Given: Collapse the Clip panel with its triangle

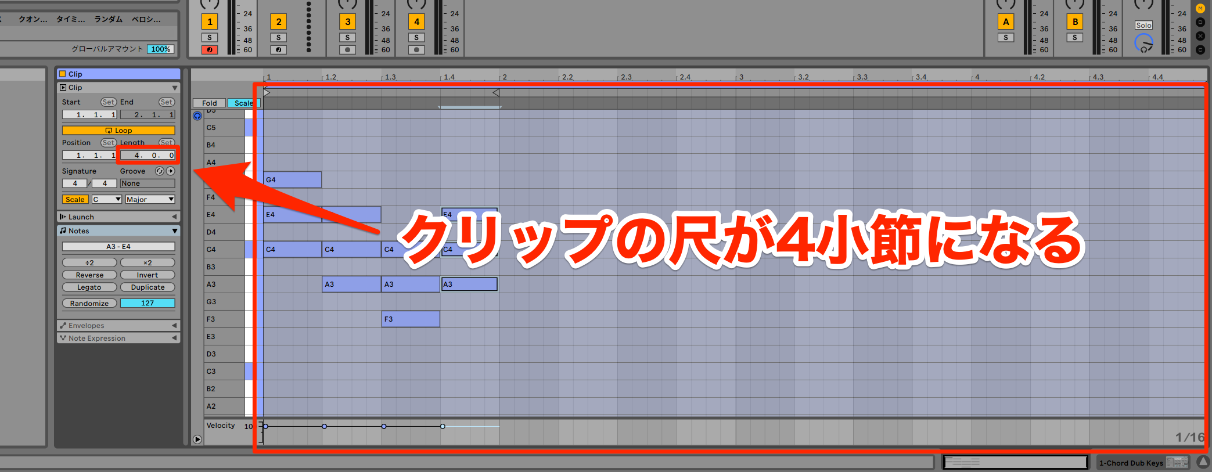Looking at the screenshot, I should (x=175, y=88).
